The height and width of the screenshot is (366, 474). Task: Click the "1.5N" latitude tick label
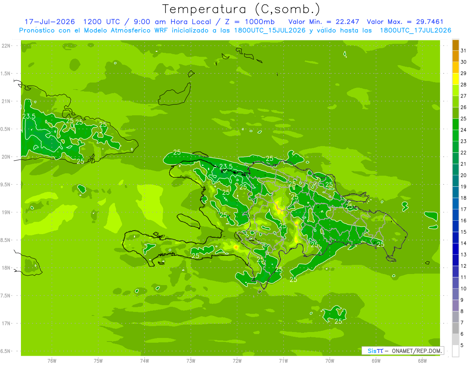pos(6,73)
